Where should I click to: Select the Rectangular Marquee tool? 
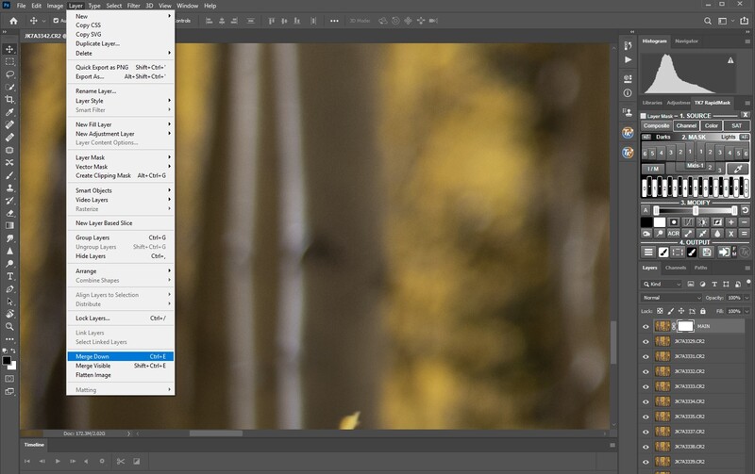click(9, 61)
